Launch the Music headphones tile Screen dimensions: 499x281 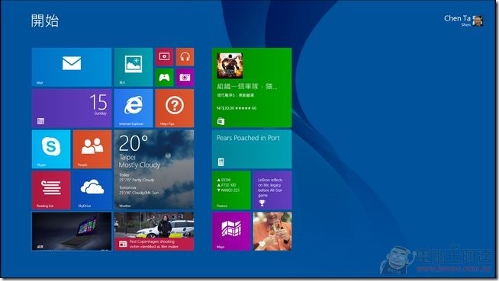[x=185, y=57]
